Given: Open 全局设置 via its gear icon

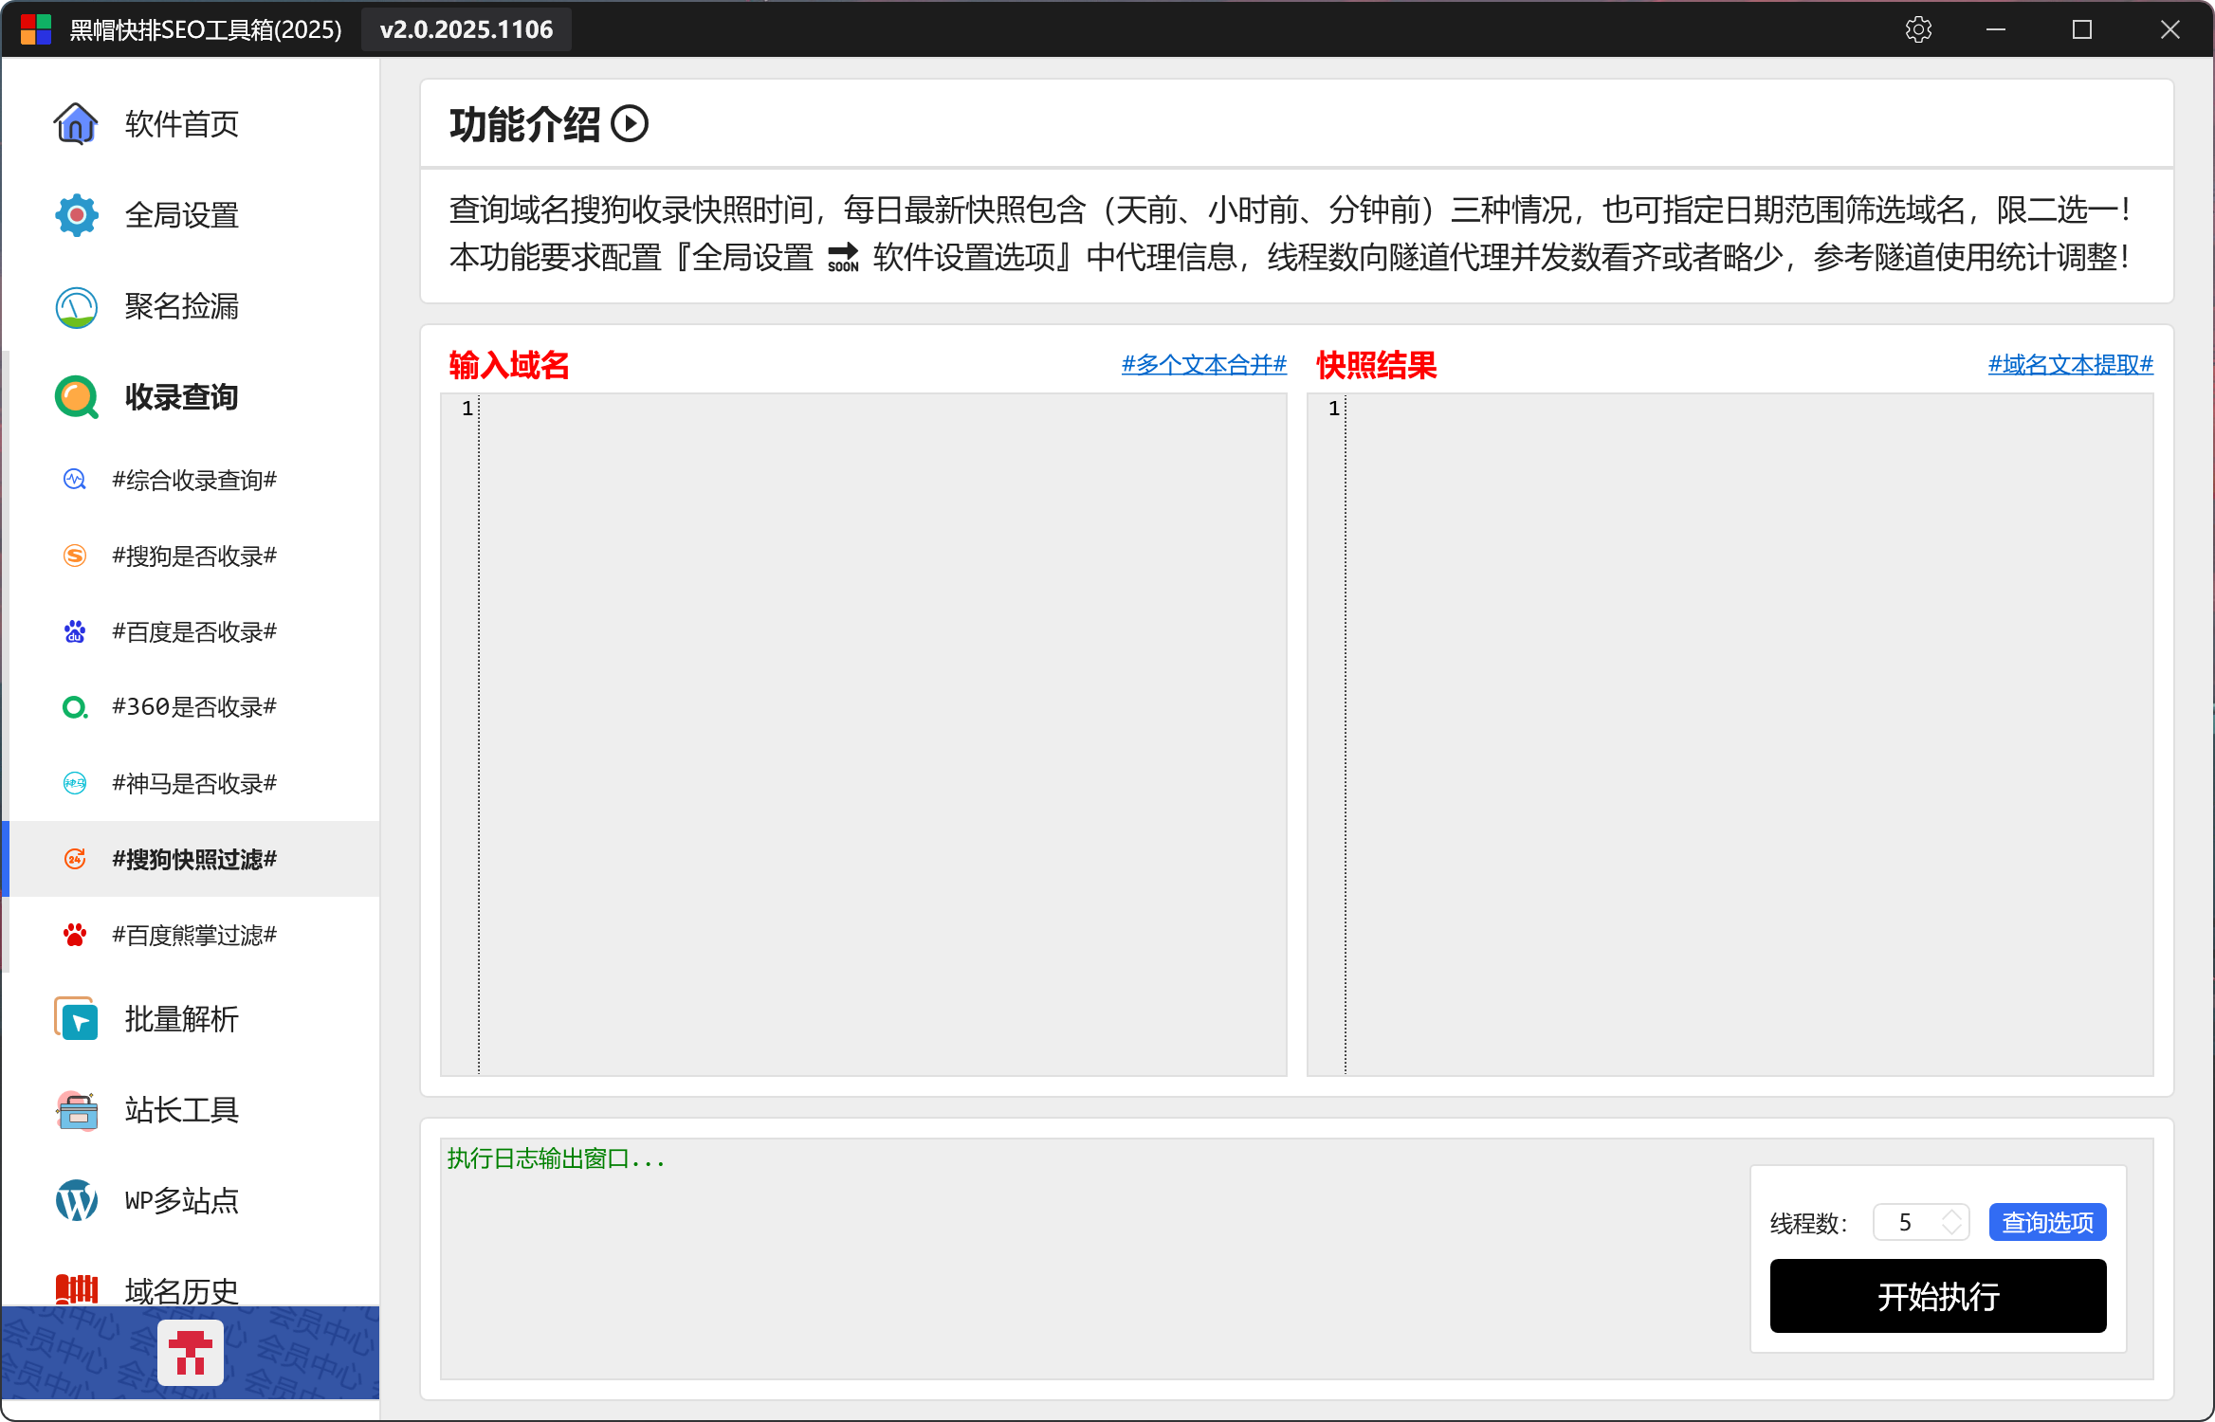Looking at the screenshot, I should point(76,215).
